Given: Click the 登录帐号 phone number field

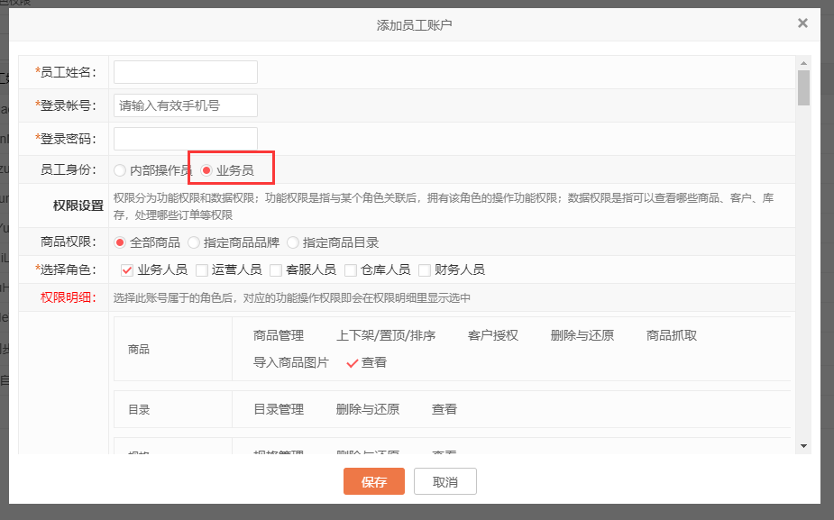Looking at the screenshot, I should [x=186, y=105].
